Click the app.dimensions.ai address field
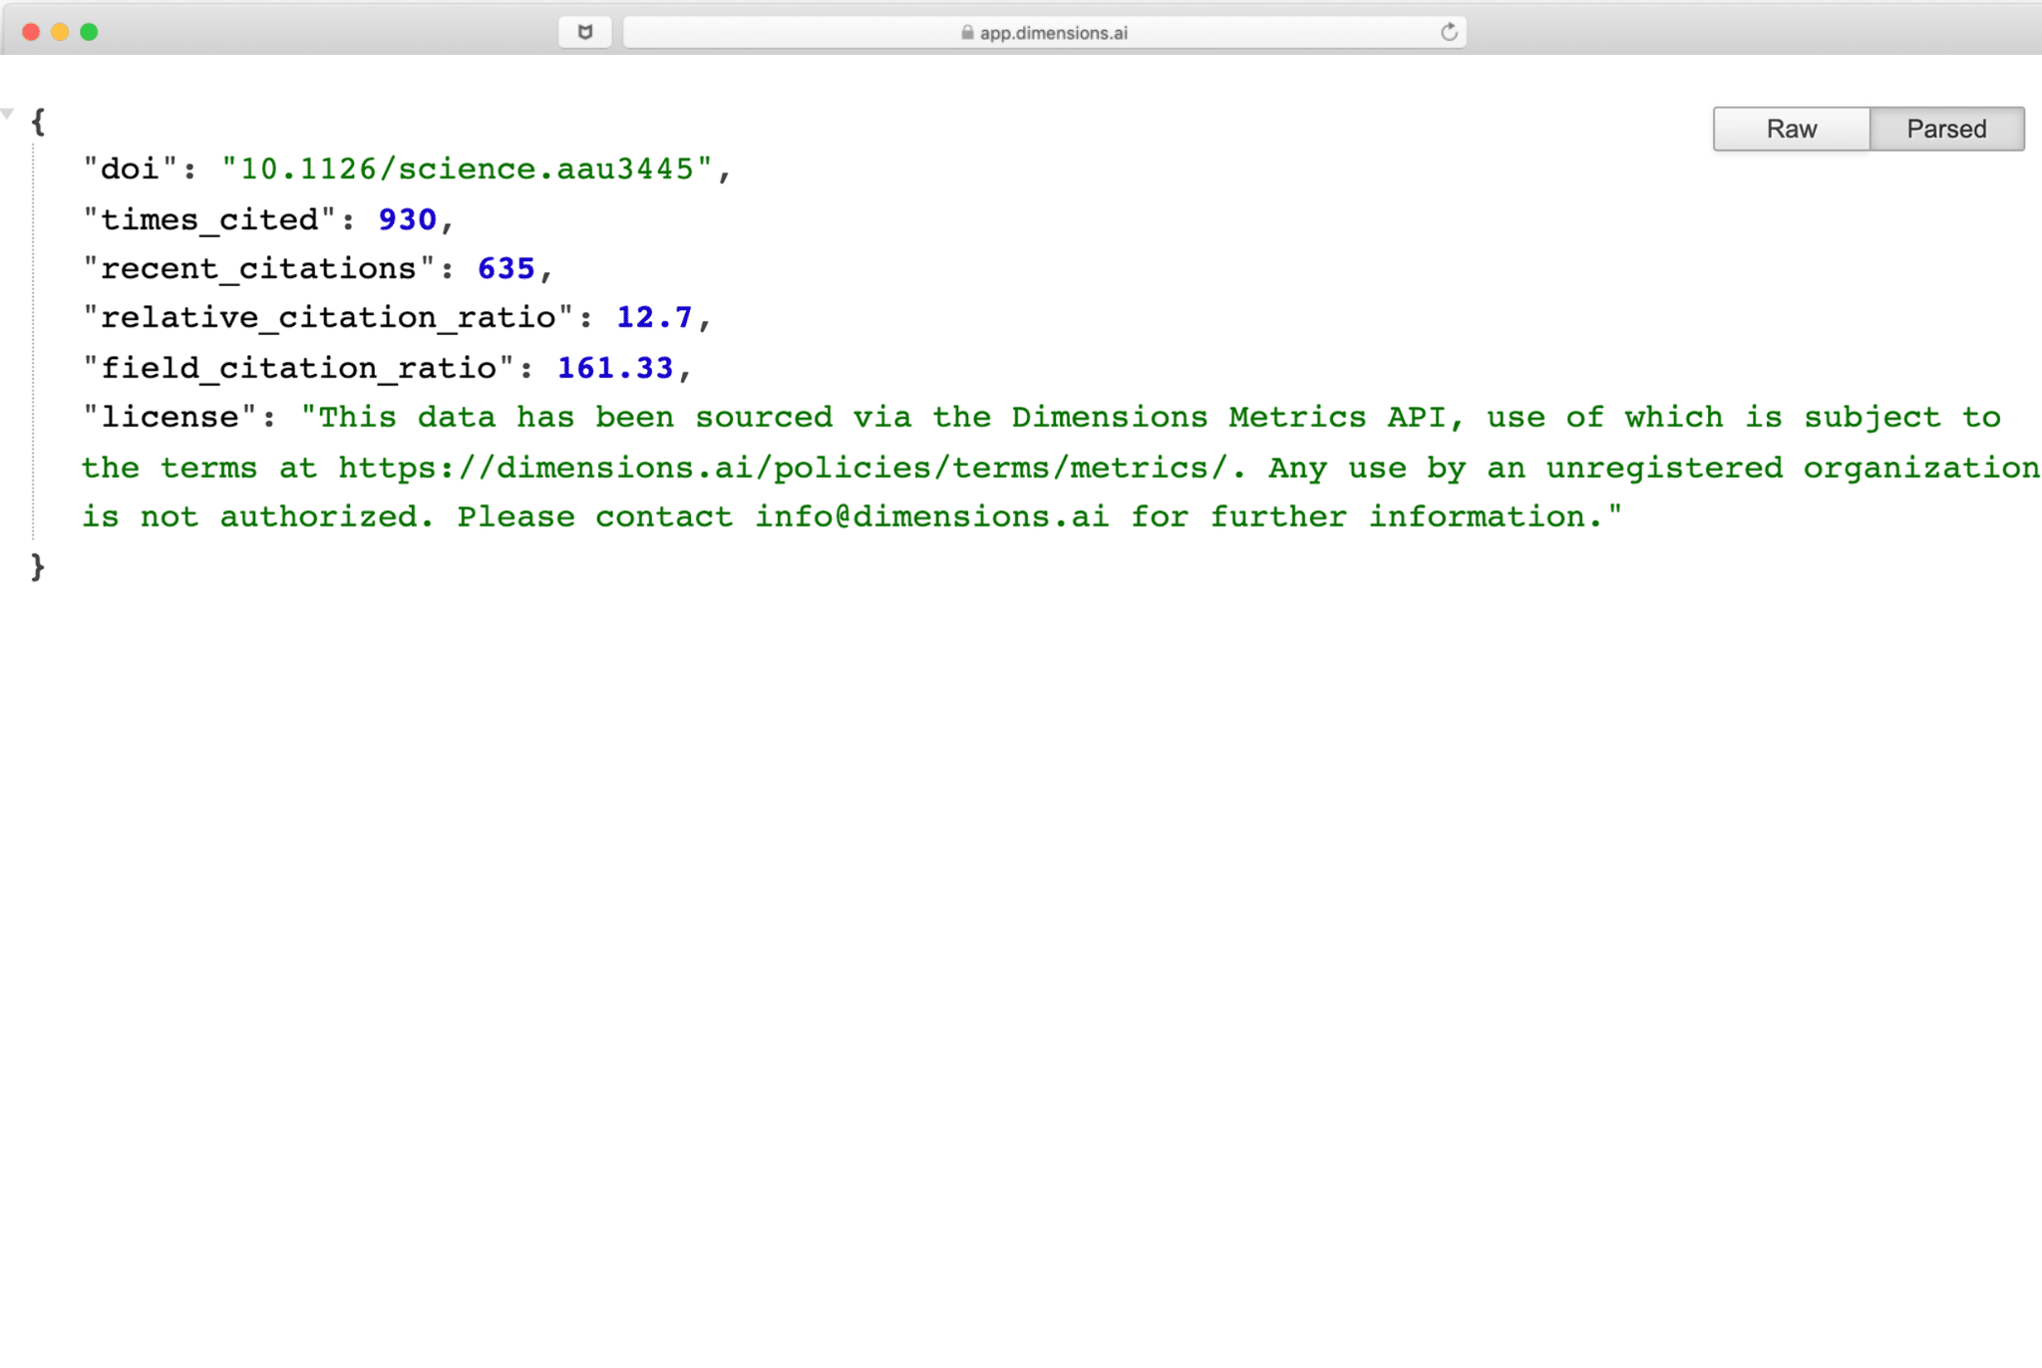The height and width of the screenshot is (1368, 2042). [x=1053, y=33]
